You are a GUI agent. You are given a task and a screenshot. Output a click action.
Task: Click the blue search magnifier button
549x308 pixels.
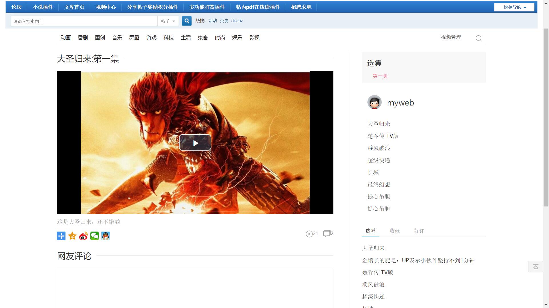(187, 21)
